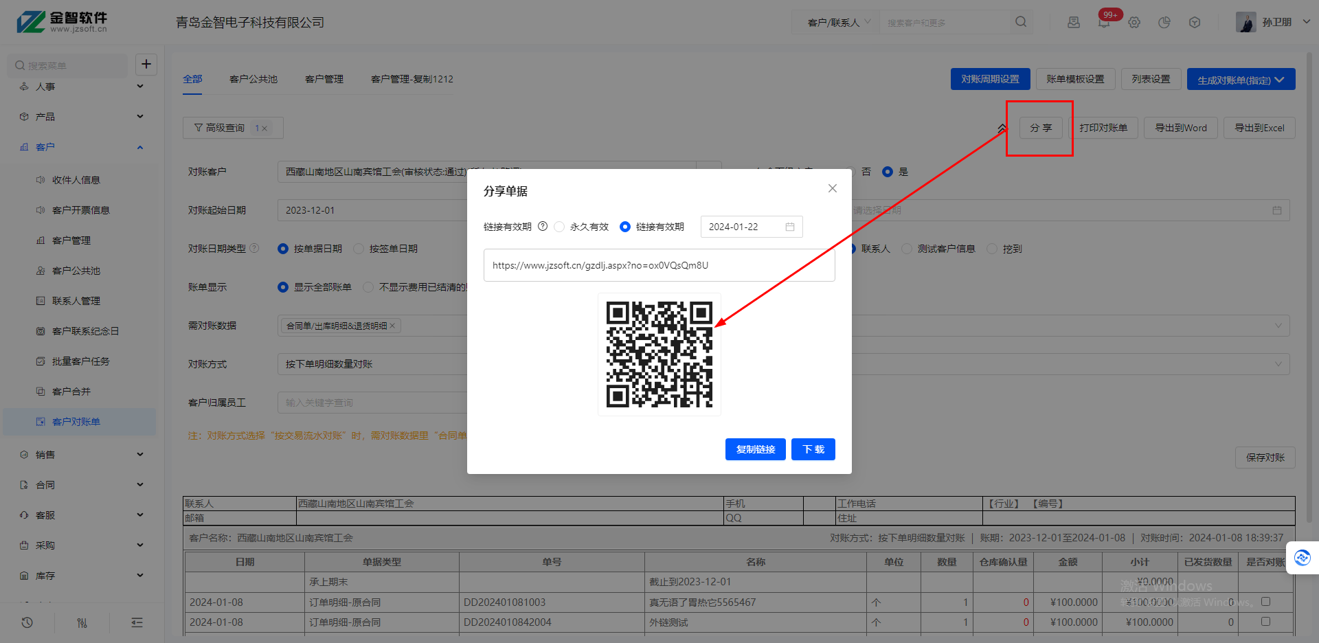This screenshot has height=643, width=1319.
Task: Click the user avatar photo
Action: (x=1246, y=22)
